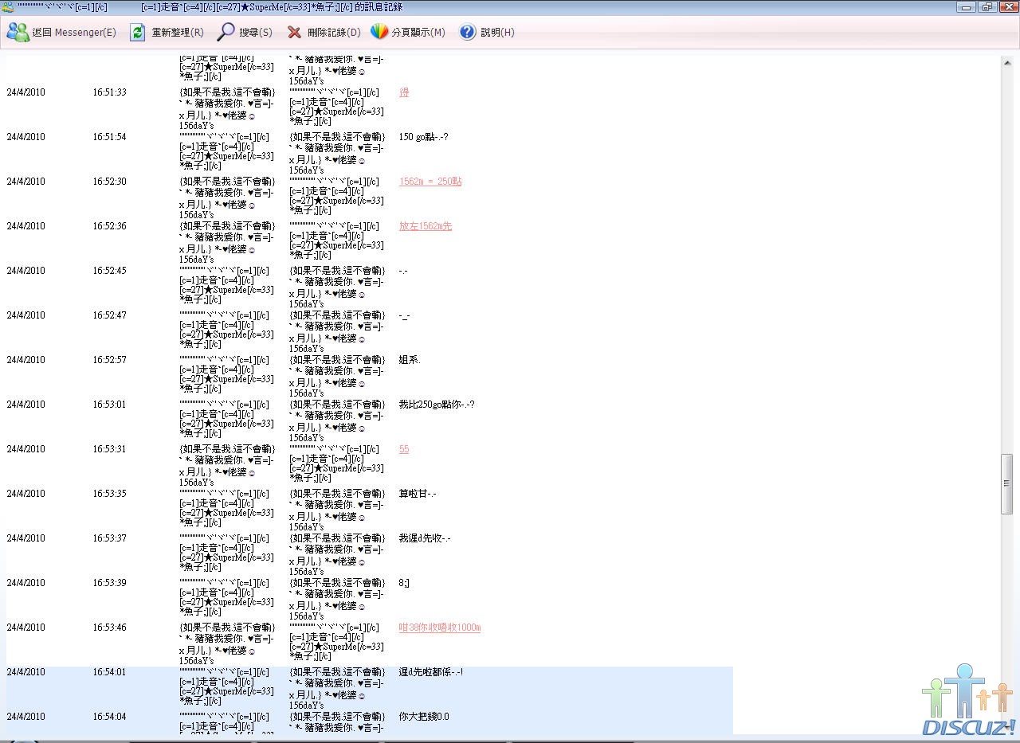Toggle 分頁顯示(M) paged view
This screenshot has height=743, width=1020.
tap(408, 33)
